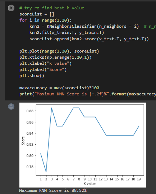
Task: Click the 'Score' y-axis label
Action: pyautogui.click(x=23, y=141)
